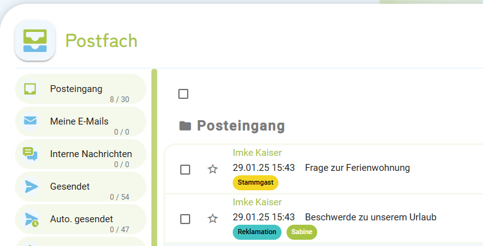Viewport: 483px width, 246px height.
Task: Click the blue envelope Meine E-Mails icon
Action: click(x=30, y=121)
